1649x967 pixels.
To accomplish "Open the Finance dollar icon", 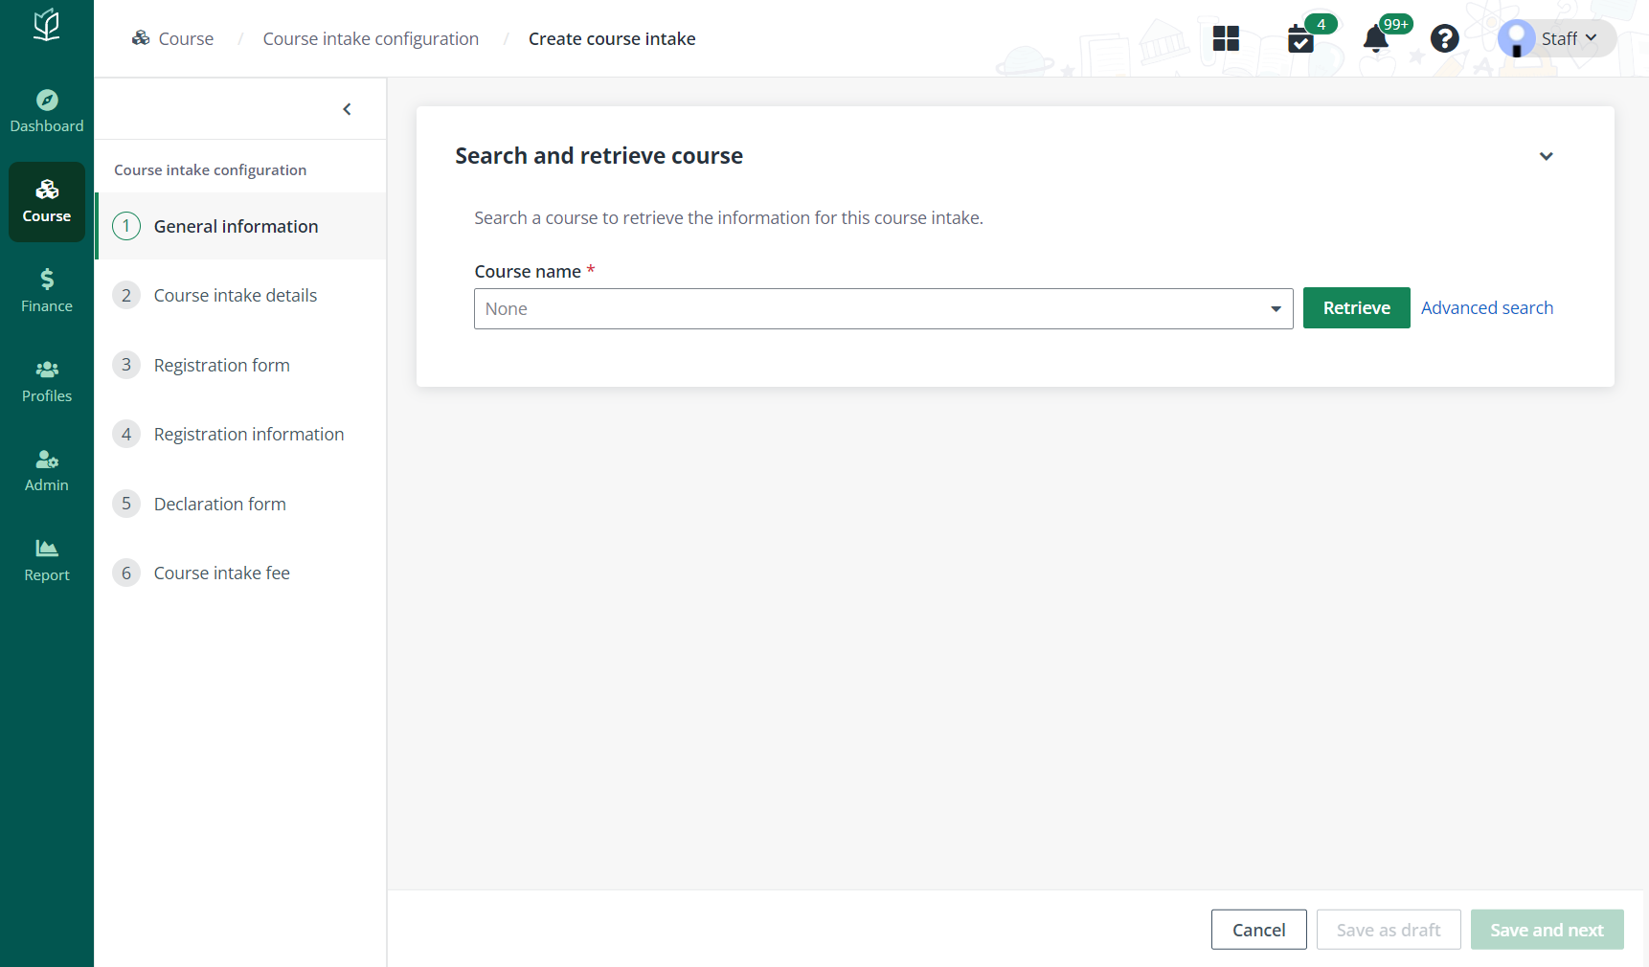I will coord(47,279).
